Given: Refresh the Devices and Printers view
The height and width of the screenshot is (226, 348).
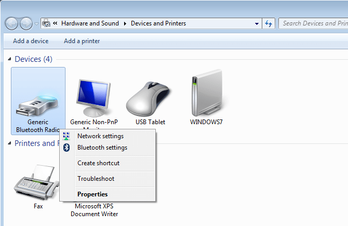Looking at the screenshot, I should [269, 23].
